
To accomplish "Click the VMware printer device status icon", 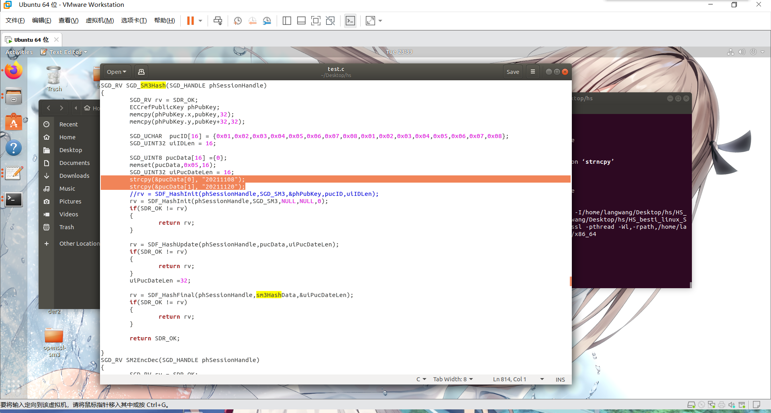I will pyautogui.click(x=722, y=405).
